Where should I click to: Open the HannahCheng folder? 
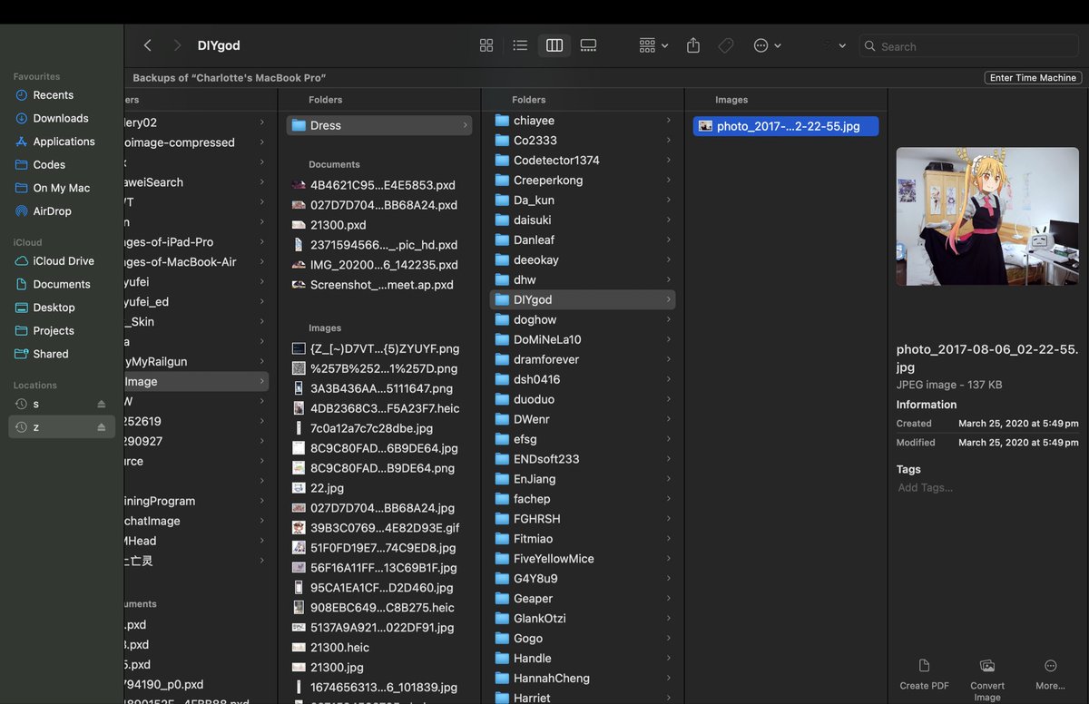click(583, 679)
